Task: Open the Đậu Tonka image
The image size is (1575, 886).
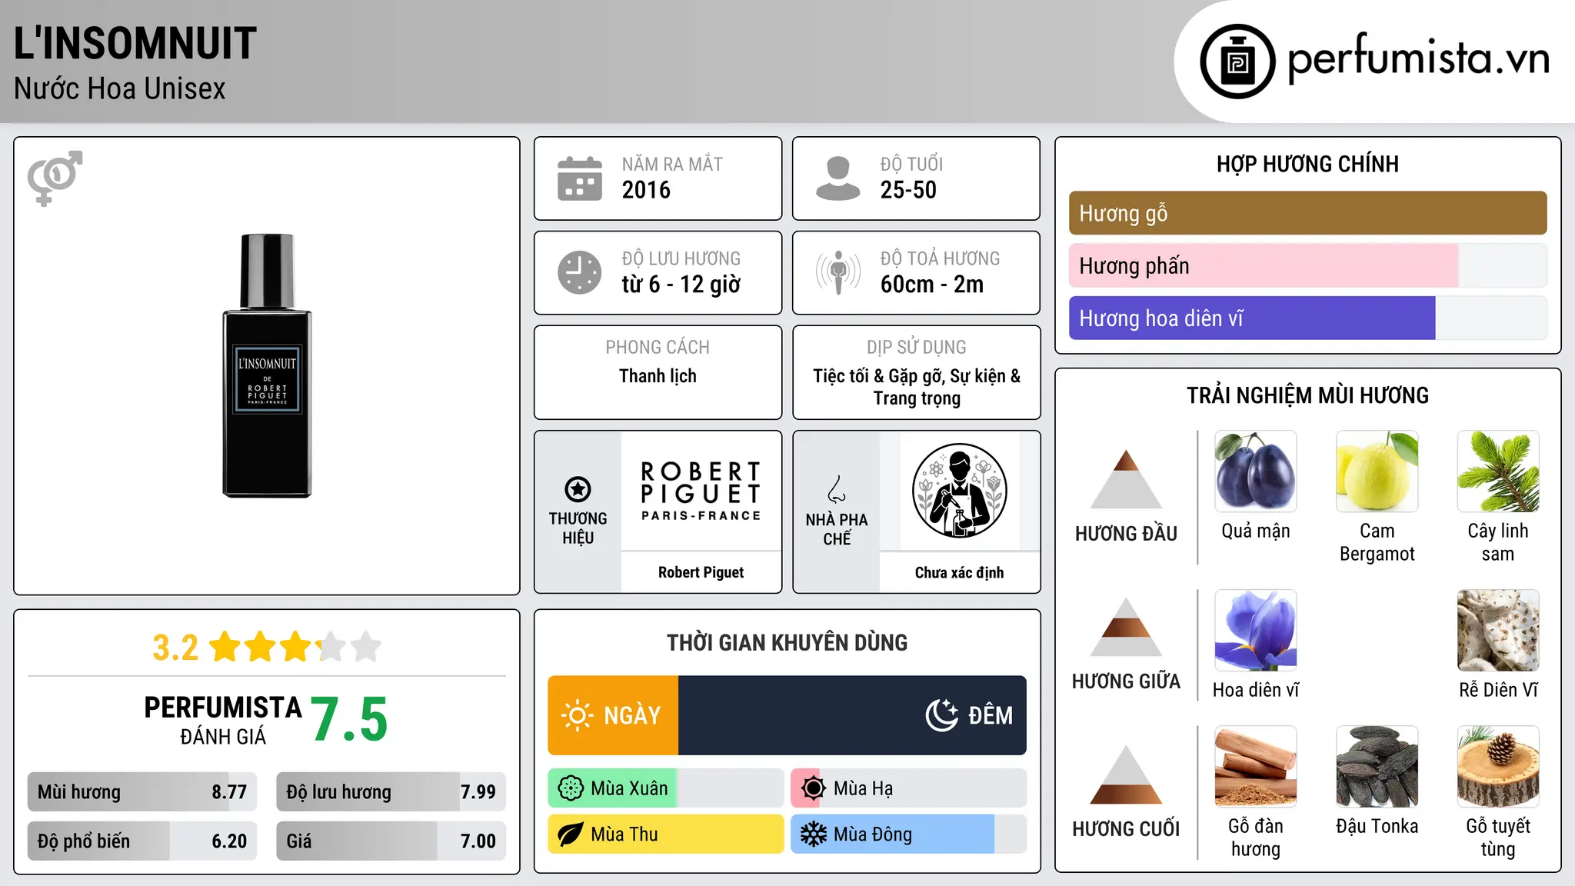Action: (1377, 766)
